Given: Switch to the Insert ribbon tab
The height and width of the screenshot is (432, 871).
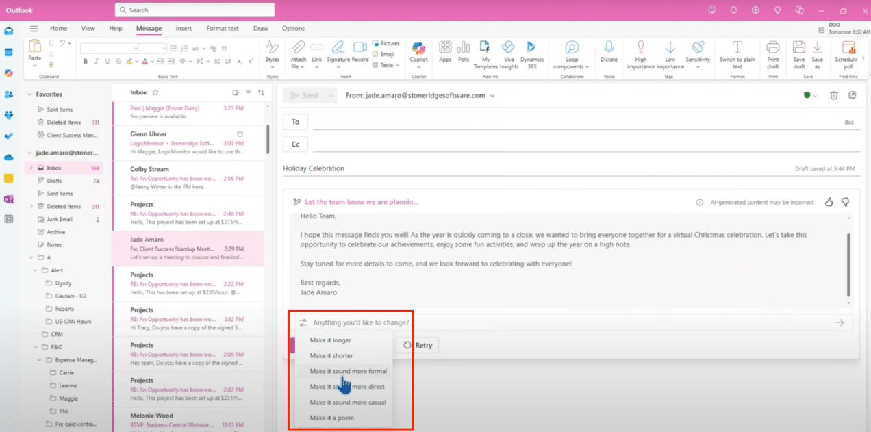Looking at the screenshot, I should pyautogui.click(x=184, y=29).
